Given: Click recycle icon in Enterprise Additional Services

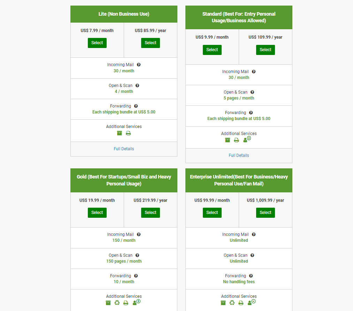Looking at the screenshot, I should 232,303.
